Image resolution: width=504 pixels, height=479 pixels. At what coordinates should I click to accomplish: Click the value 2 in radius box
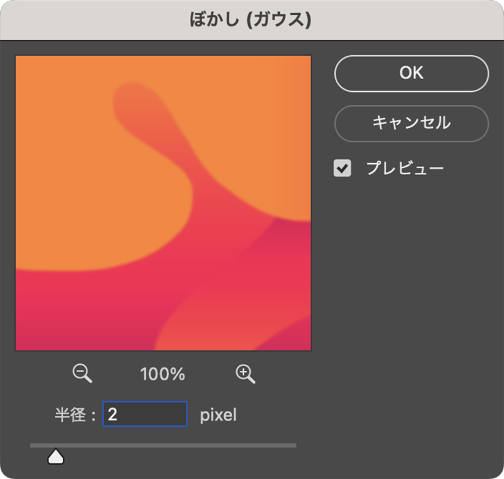click(113, 414)
